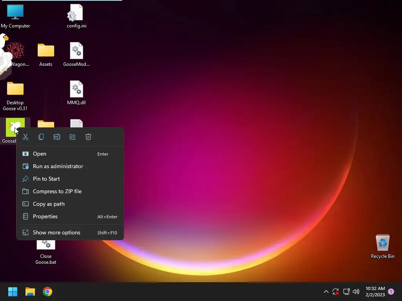Select the config.ini file icon
This screenshot has width=402, height=301.
[x=77, y=16]
